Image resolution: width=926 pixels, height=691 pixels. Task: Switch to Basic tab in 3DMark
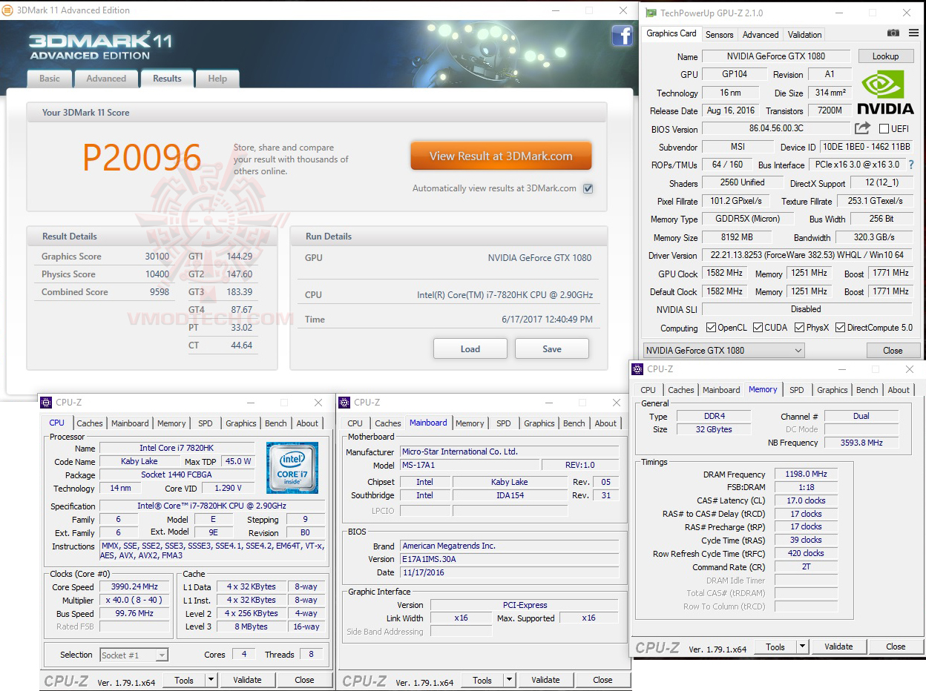coord(50,79)
